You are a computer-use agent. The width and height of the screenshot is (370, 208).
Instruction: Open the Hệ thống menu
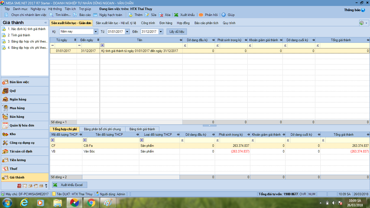[x=55, y=9]
